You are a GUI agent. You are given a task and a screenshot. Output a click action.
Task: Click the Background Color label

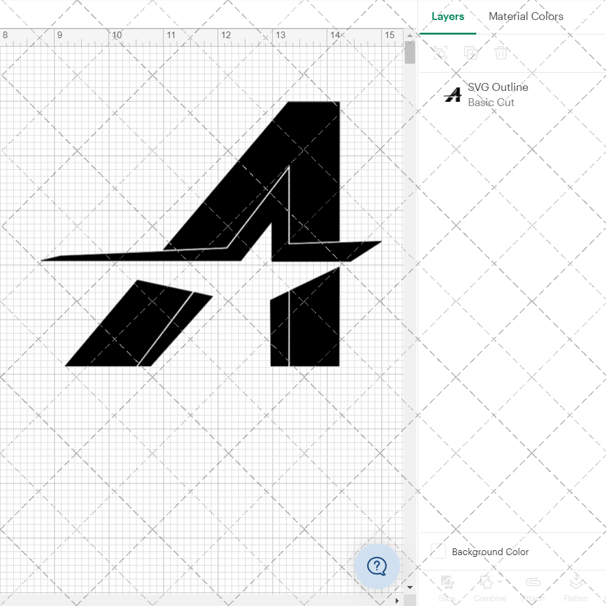coord(490,552)
